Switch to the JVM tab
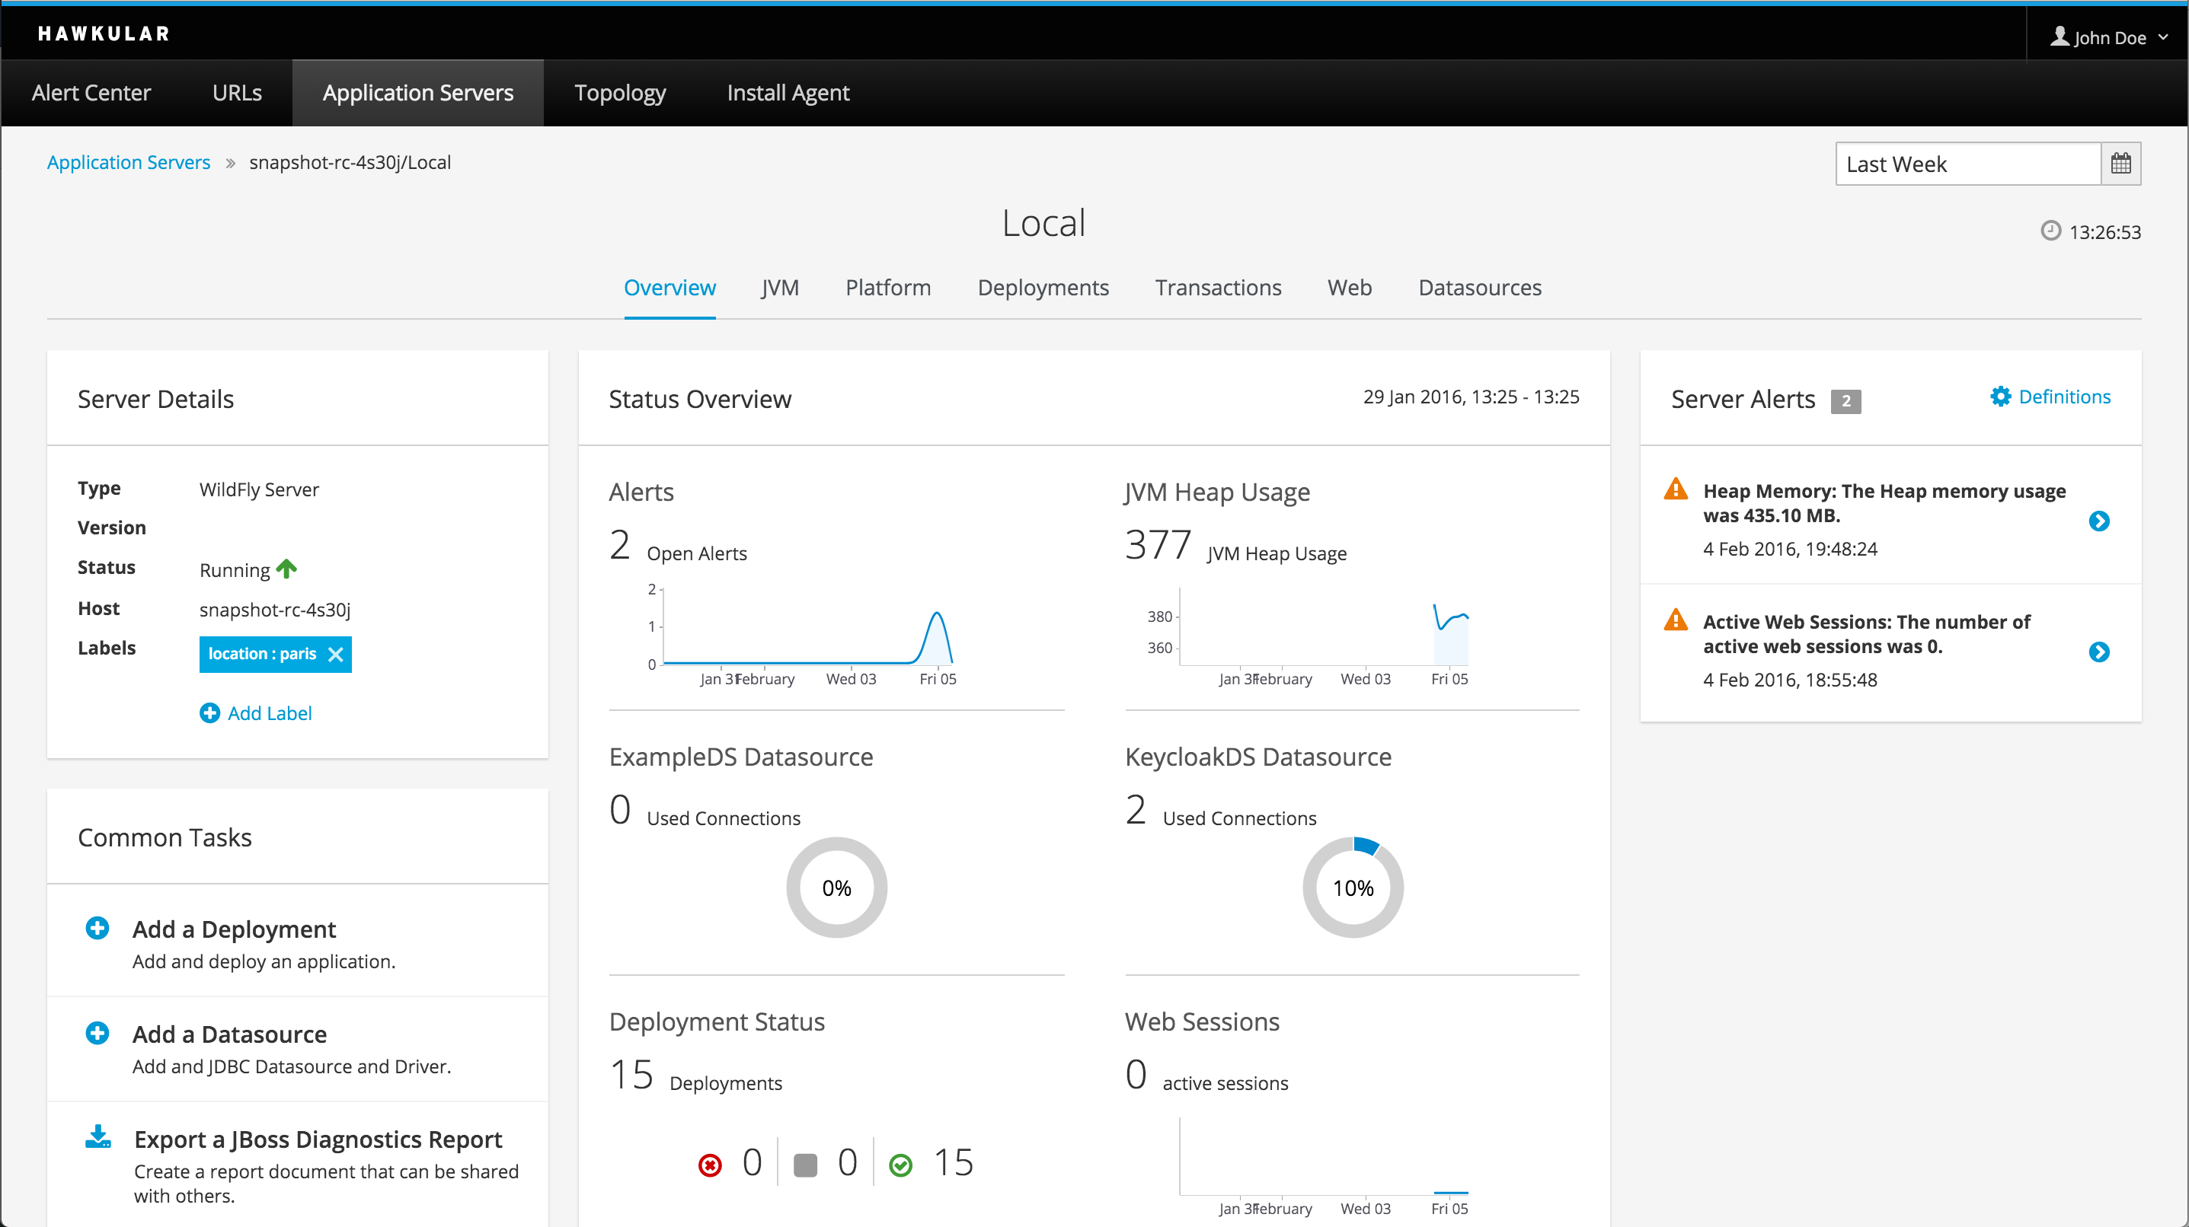2189x1227 pixels. [x=779, y=288]
